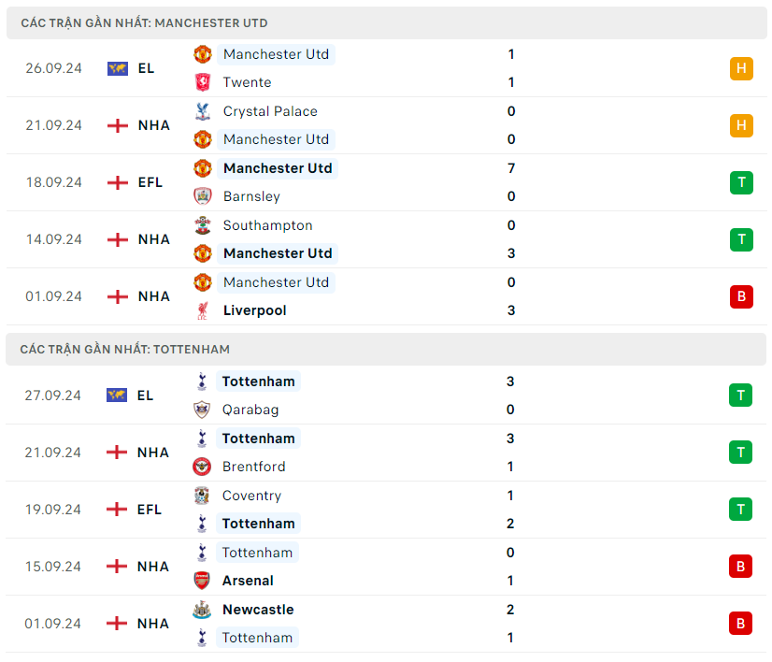The width and height of the screenshot is (772, 662).
Task: Click orange H badge for Twente match
Action: tap(741, 68)
